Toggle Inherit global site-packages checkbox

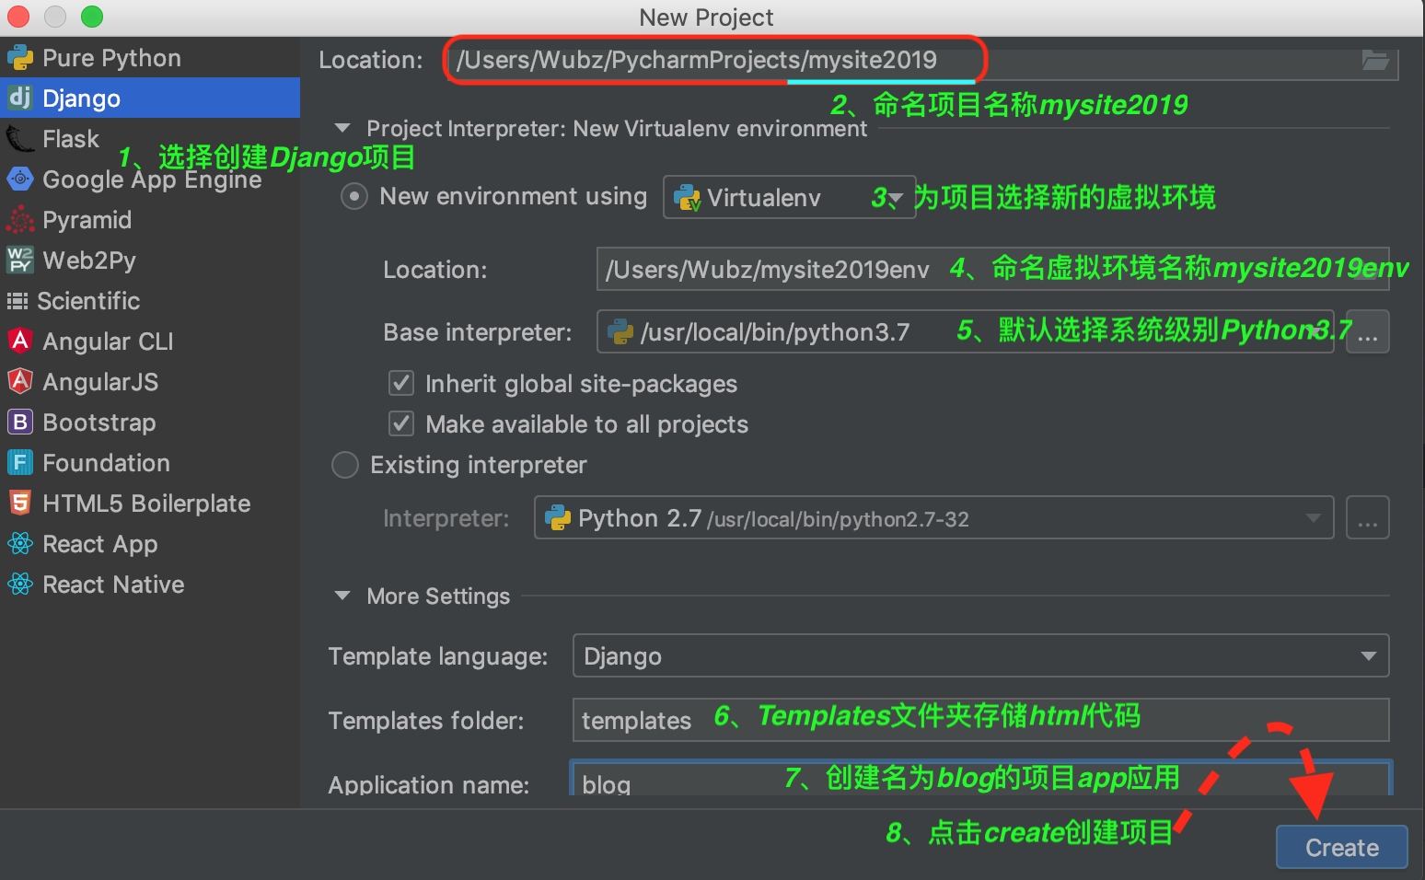(x=401, y=383)
